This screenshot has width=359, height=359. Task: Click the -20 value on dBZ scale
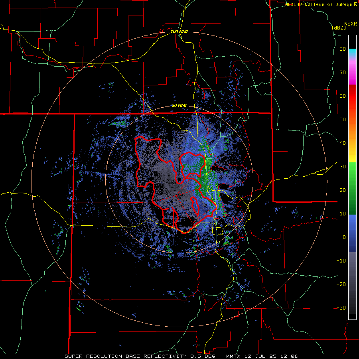tap(341, 284)
